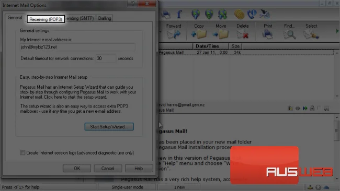Image resolution: width=340 pixels, height=191 pixels.
Task: Click the round gray status bar icon
Action: [x=318, y=187]
